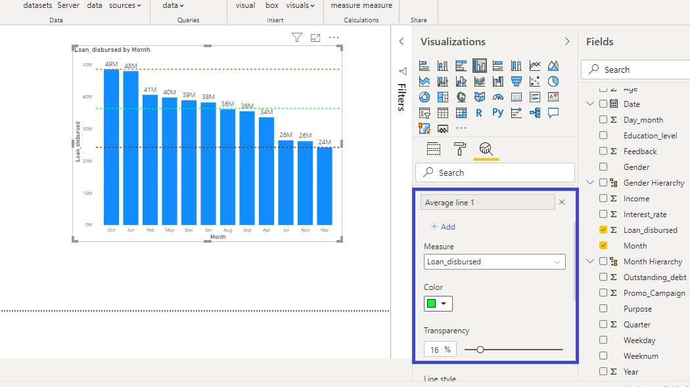This screenshot has height=387, width=690.
Task: Open the Format paint roller pane
Action: click(460, 149)
